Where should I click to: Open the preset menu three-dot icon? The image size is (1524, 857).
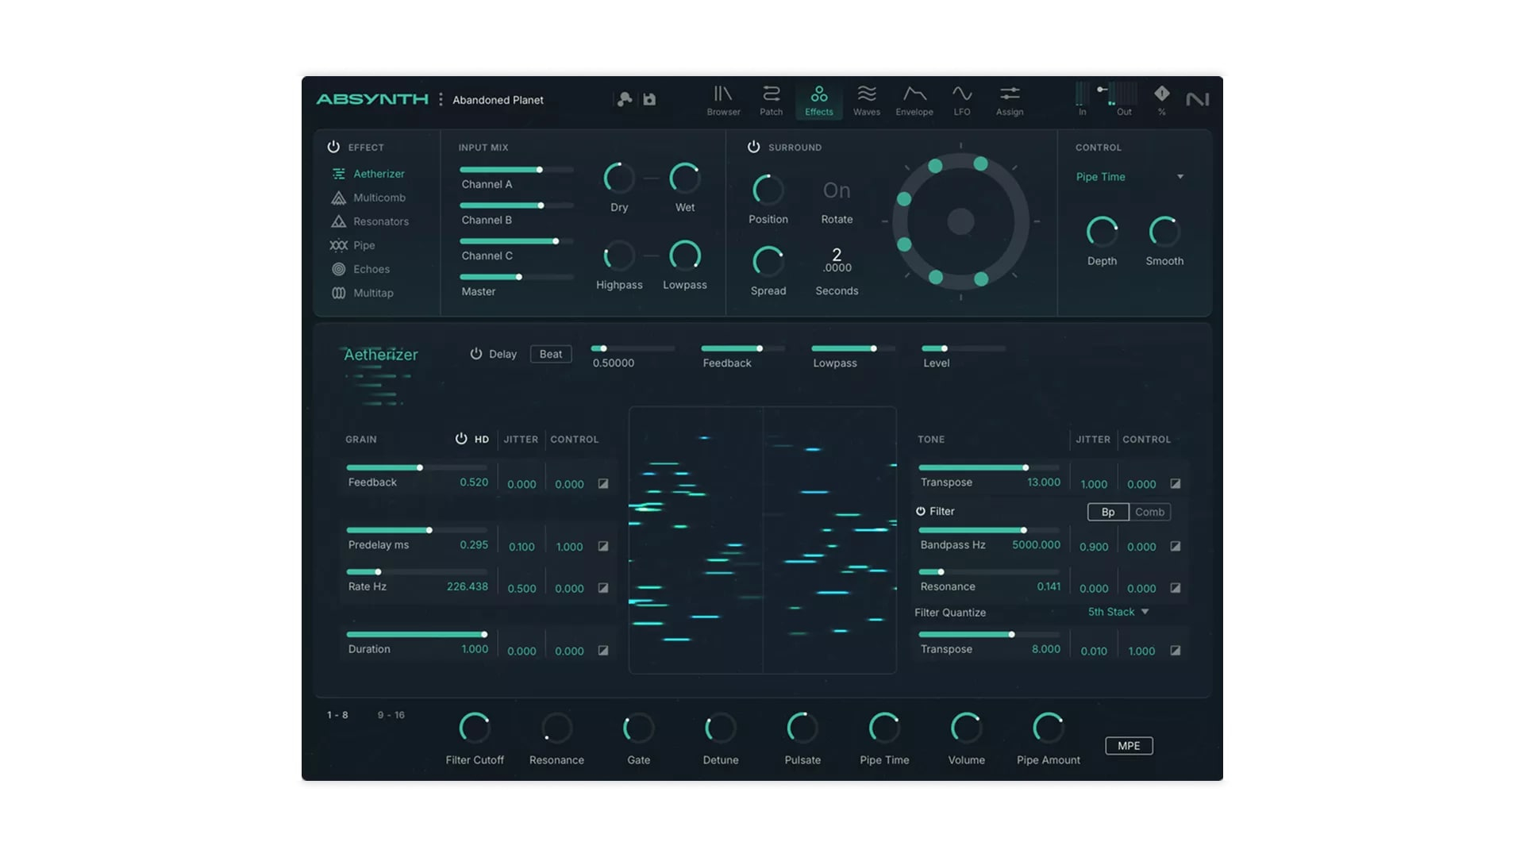(441, 99)
